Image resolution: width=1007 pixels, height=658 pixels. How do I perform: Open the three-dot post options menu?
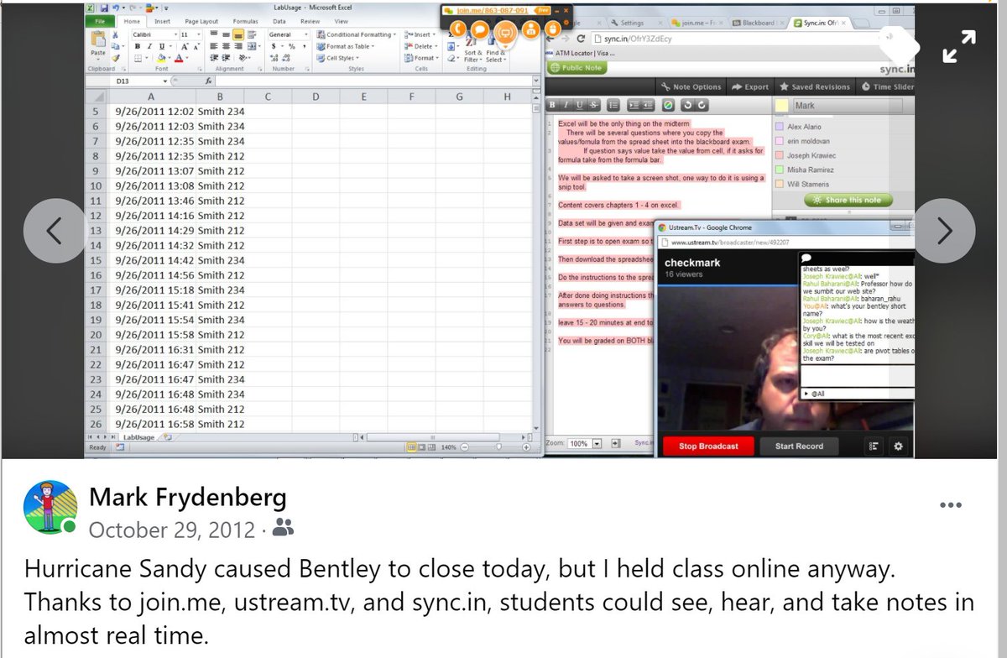tap(950, 505)
